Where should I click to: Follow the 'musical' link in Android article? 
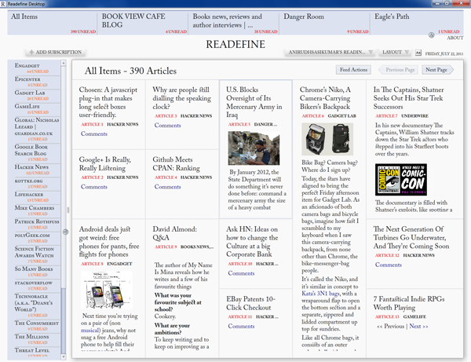coord(90,331)
